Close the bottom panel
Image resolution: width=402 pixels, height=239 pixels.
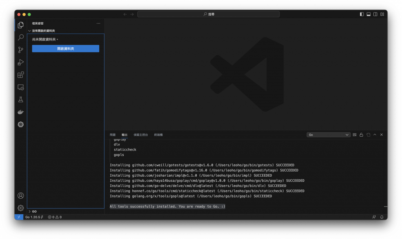(x=382, y=135)
